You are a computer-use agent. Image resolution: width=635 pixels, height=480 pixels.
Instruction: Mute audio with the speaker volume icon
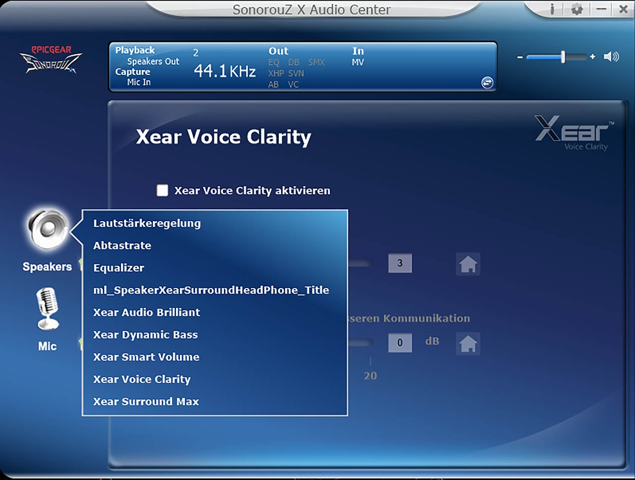611,57
